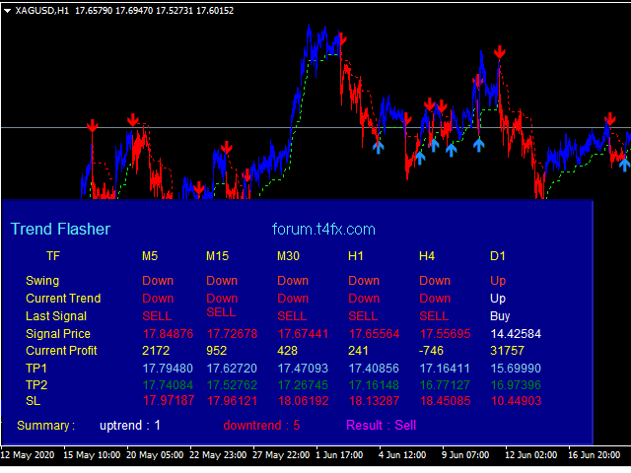Viewport: 631px width, 473px height.
Task: Click the 16 Jun 20:00 time label
Action: (594, 455)
